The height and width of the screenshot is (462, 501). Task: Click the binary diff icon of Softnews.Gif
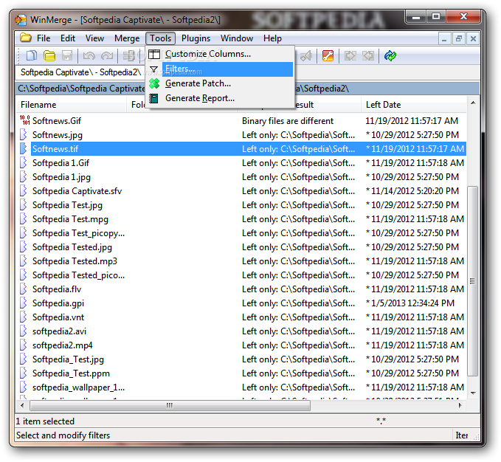[x=24, y=120]
